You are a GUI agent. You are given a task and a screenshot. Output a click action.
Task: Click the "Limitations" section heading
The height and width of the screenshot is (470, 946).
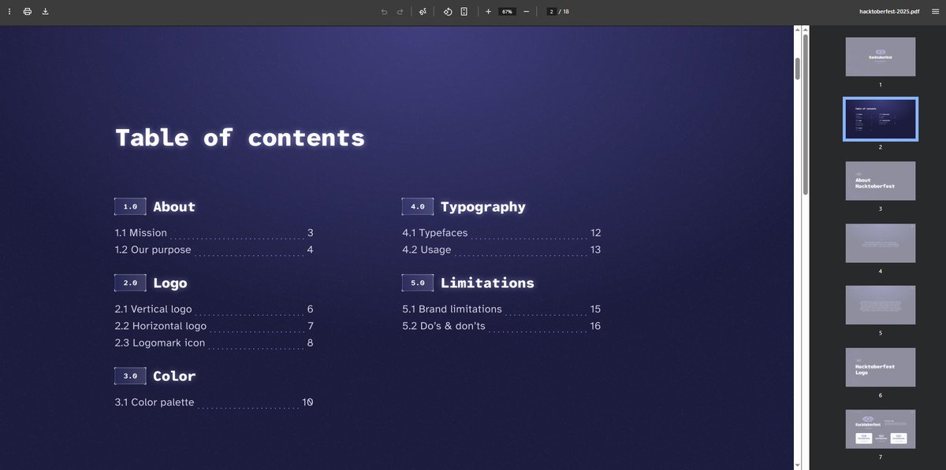(487, 283)
